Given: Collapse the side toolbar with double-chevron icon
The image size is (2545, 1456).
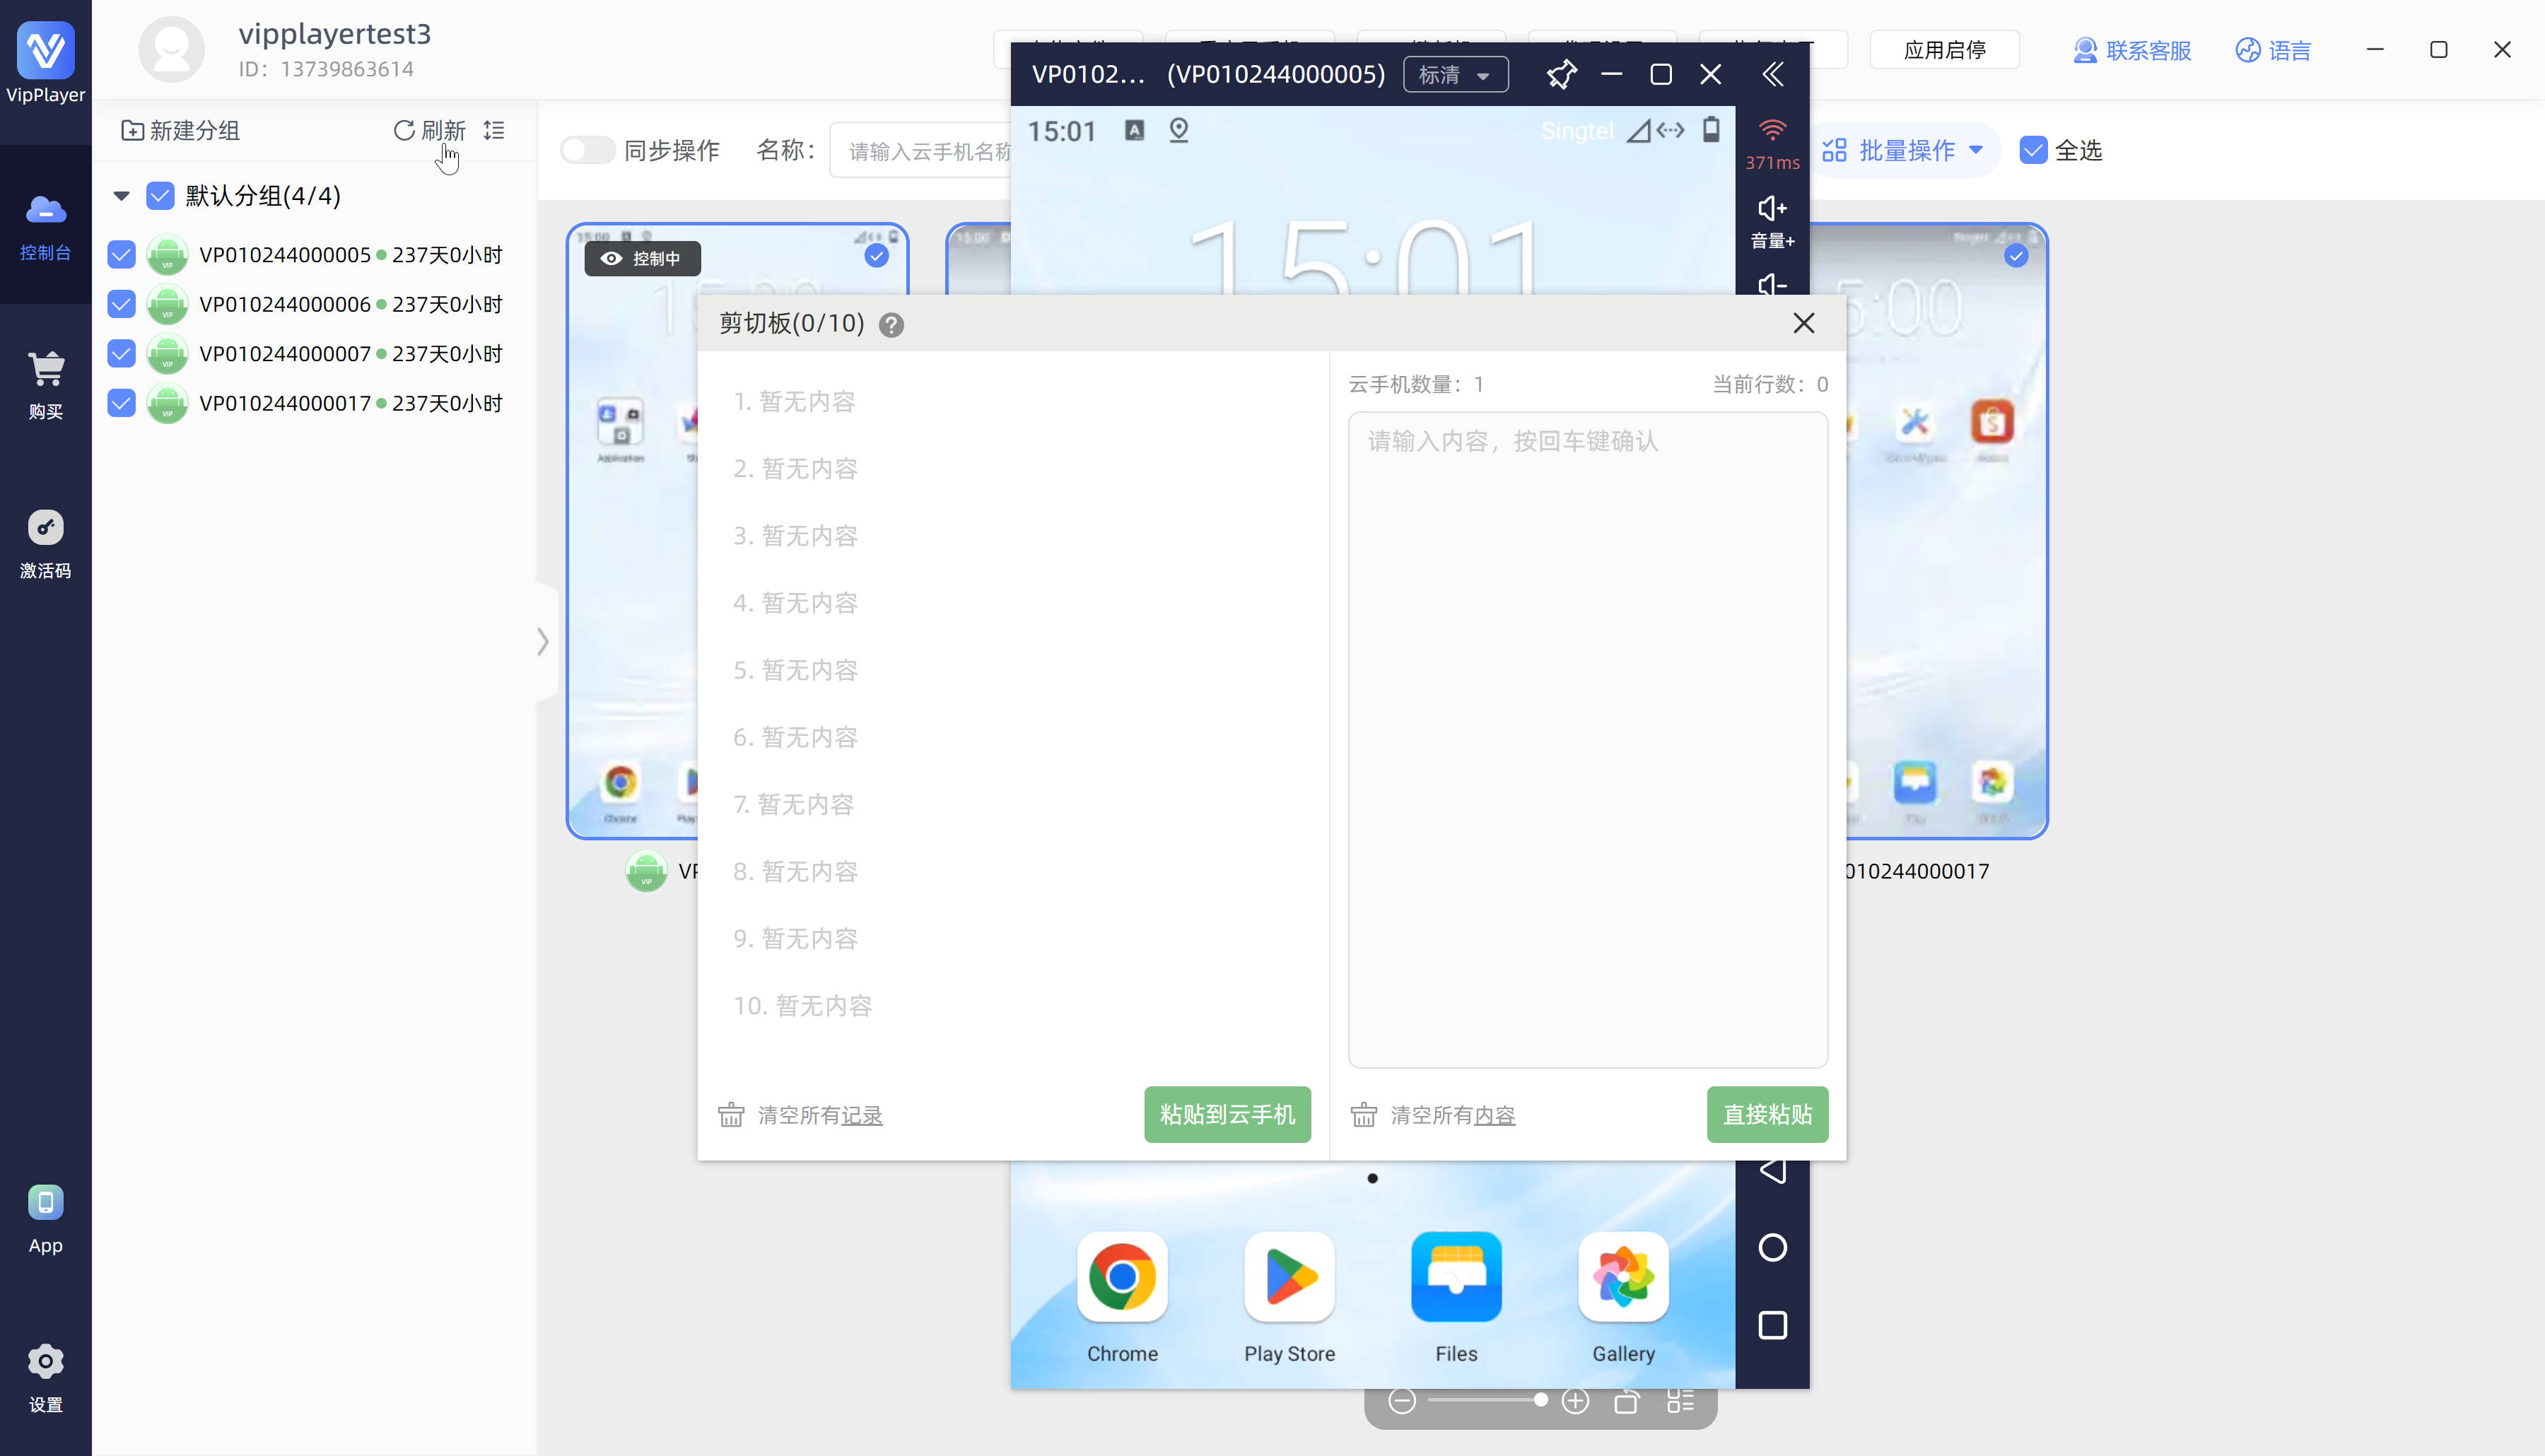Looking at the screenshot, I should click(1772, 74).
